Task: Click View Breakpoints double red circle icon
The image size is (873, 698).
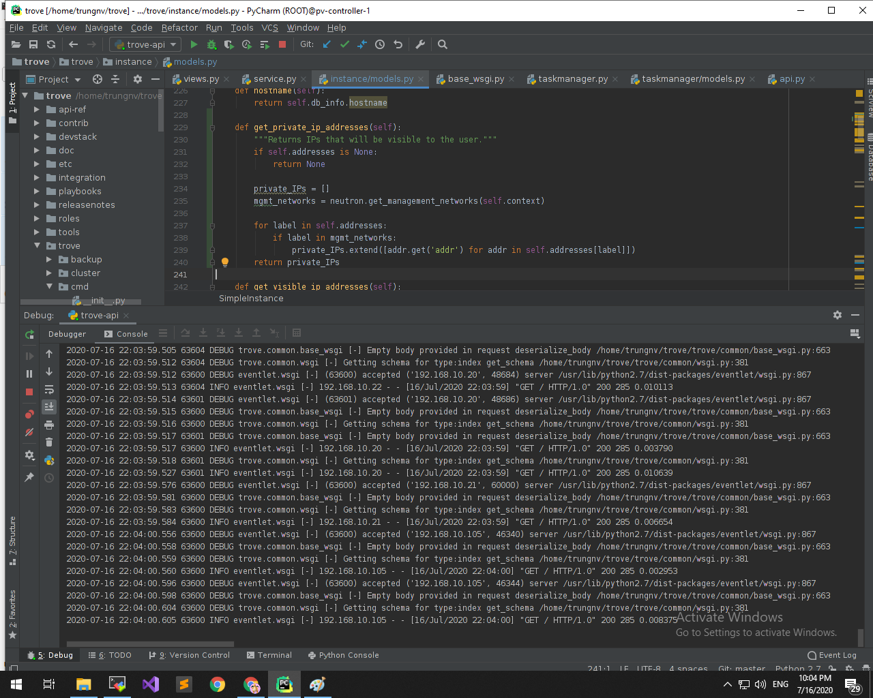Action: (29, 414)
